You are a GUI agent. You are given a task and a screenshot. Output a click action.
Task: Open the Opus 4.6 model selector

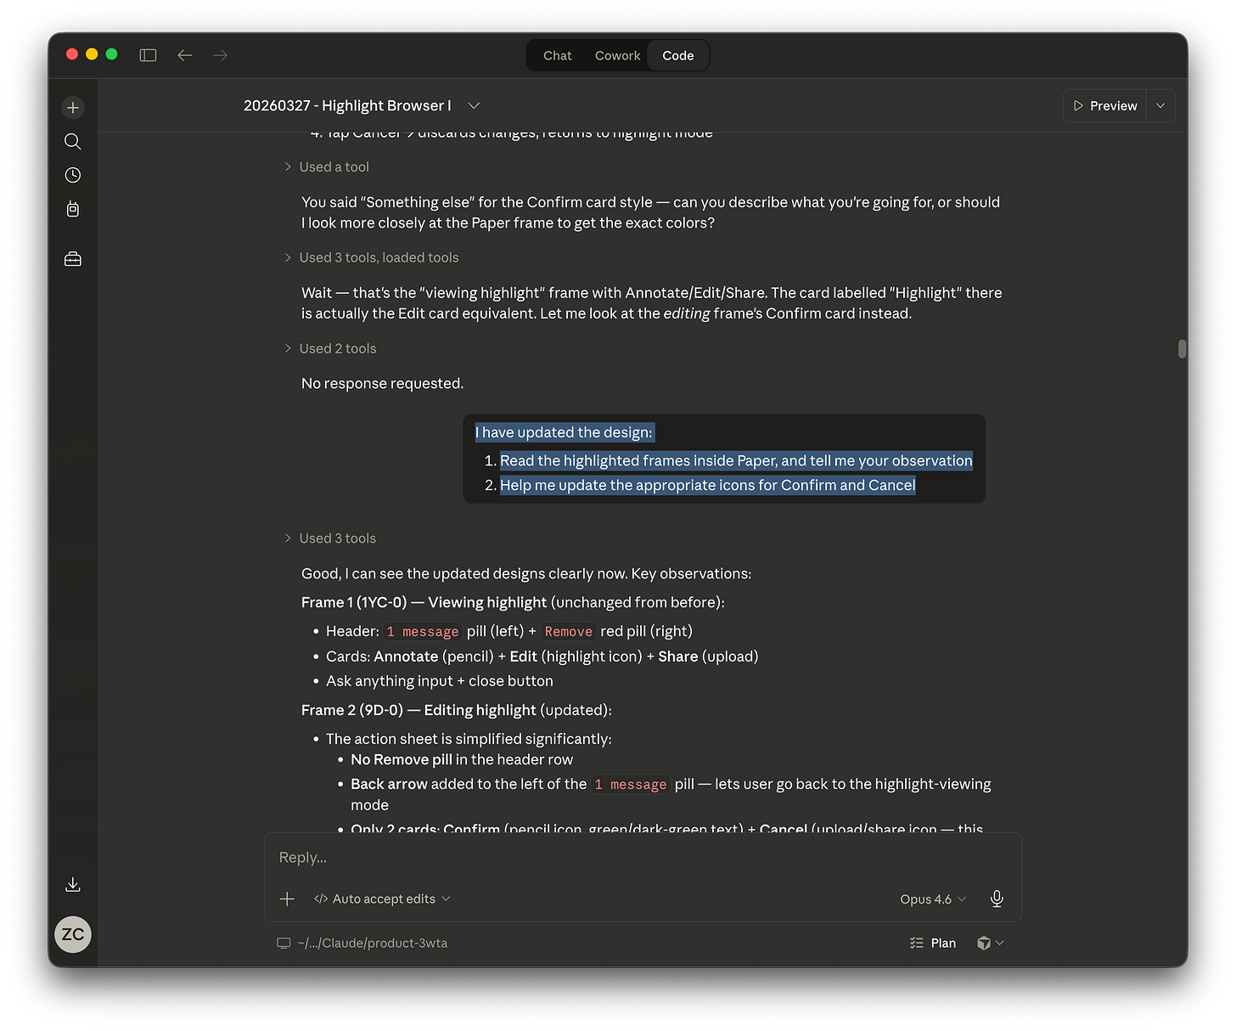[x=933, y=899]
